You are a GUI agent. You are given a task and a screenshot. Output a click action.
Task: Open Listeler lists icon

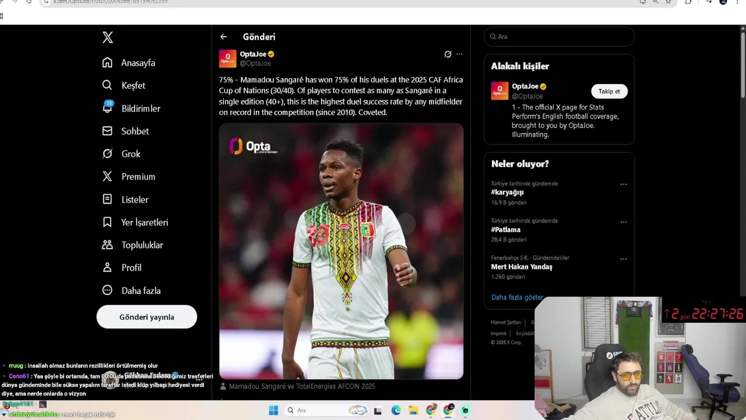[x=107, y=199]
